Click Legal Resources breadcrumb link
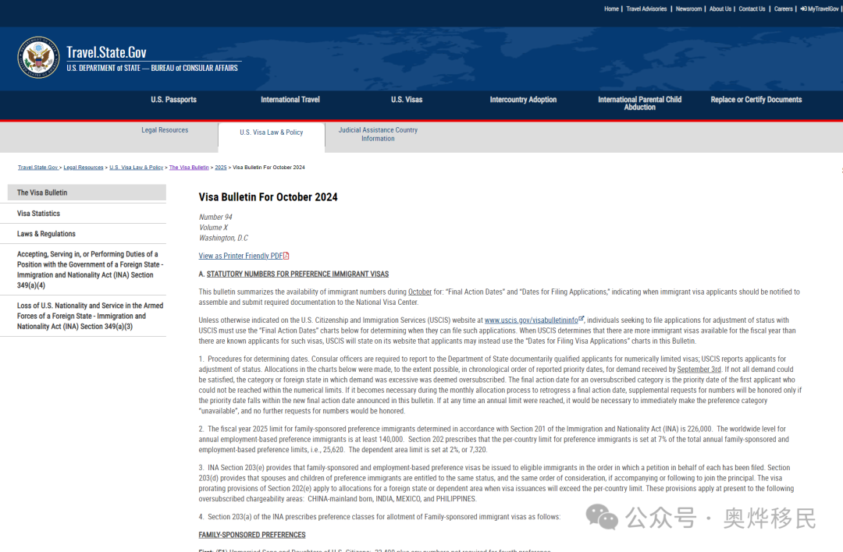The height and width of the screenshot is (552, 843). coord(84,168)
